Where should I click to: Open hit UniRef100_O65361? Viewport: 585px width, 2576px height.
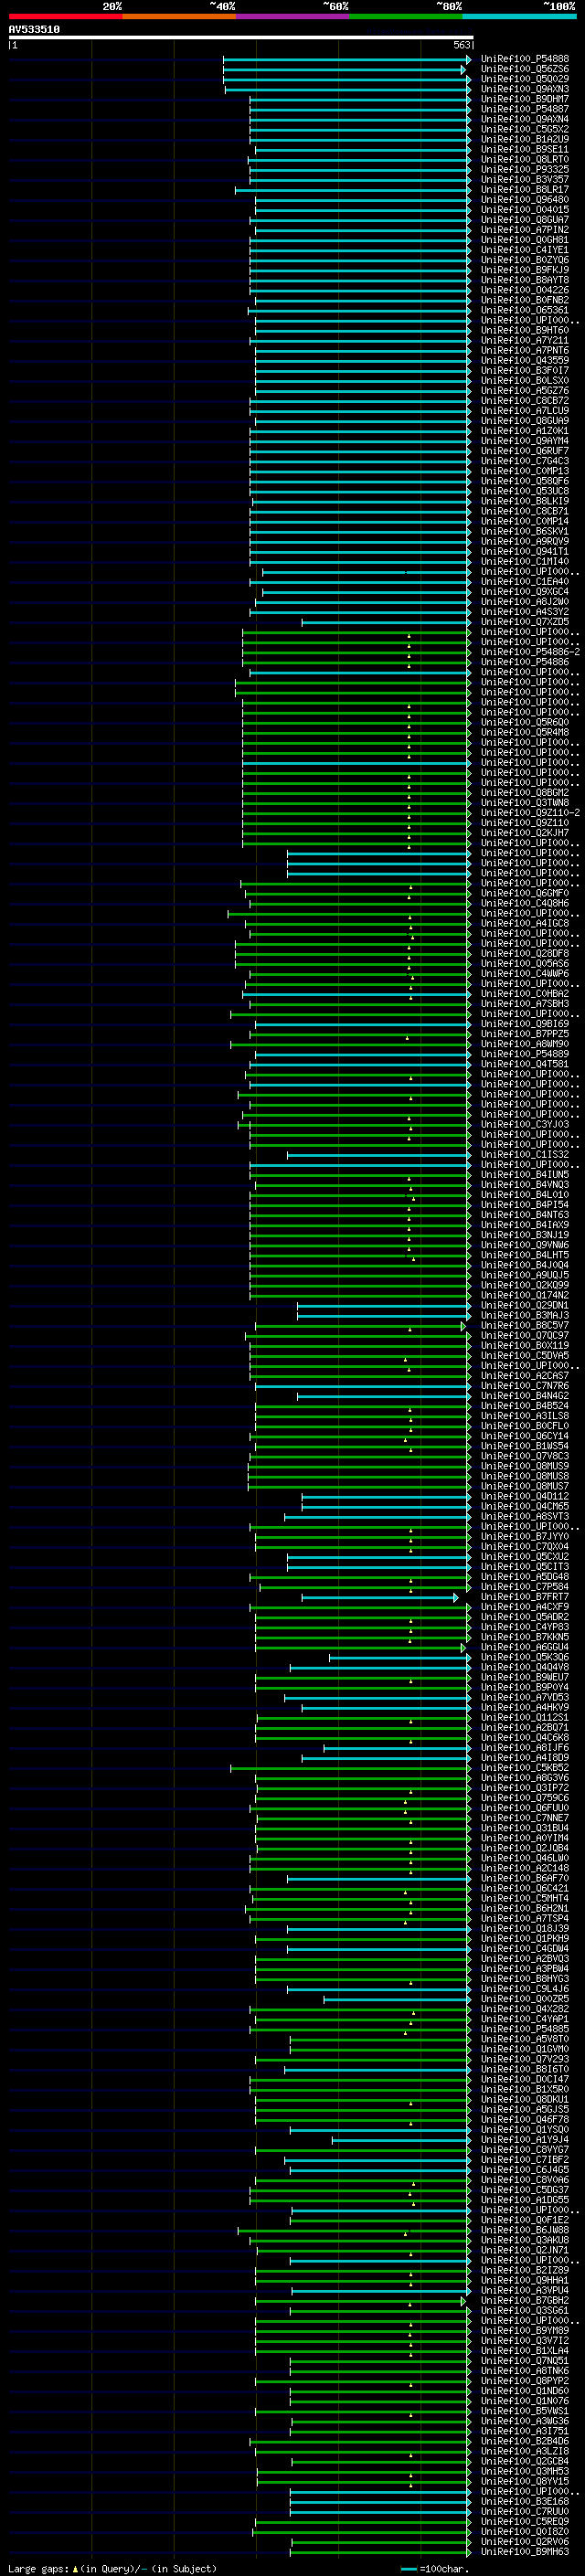(525, 310)
